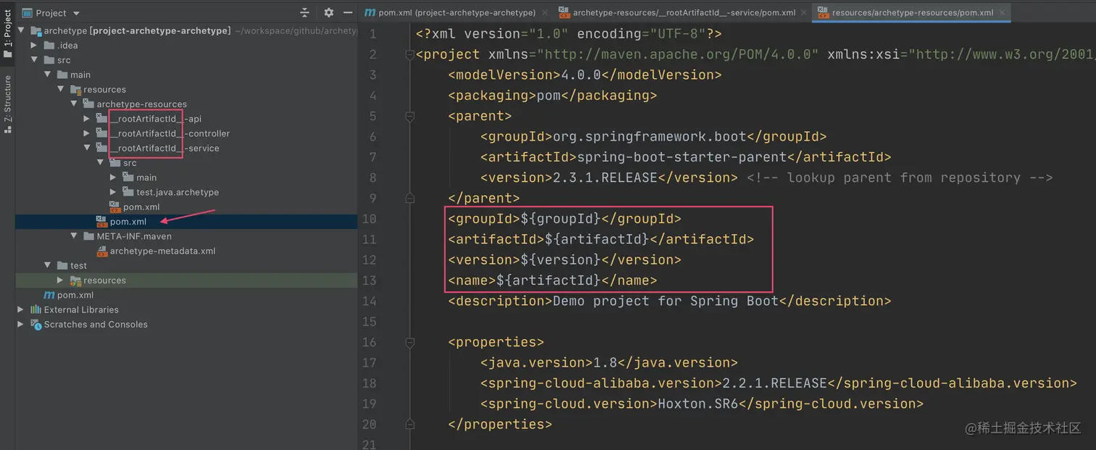
Task: Expand test.java.archetype folder
Action: point(114,192)
